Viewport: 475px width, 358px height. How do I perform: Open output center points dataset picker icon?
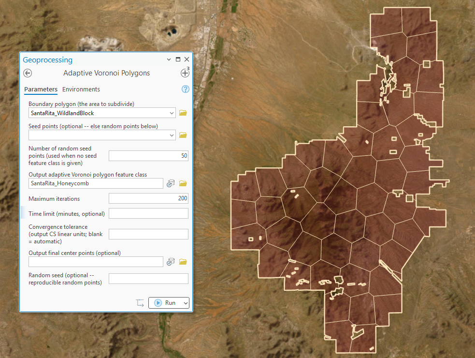171,262
